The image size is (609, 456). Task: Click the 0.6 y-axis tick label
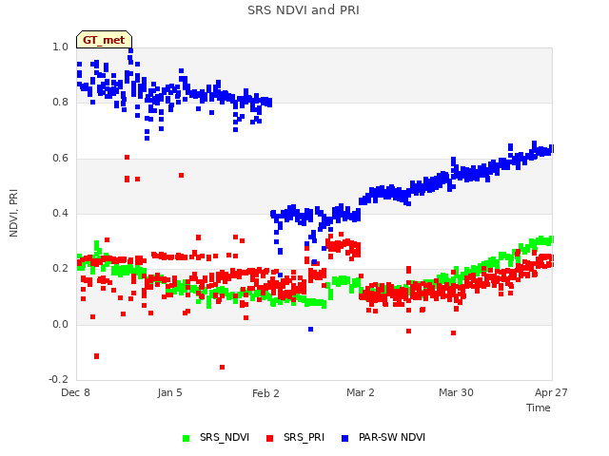(x=60, y=159)
